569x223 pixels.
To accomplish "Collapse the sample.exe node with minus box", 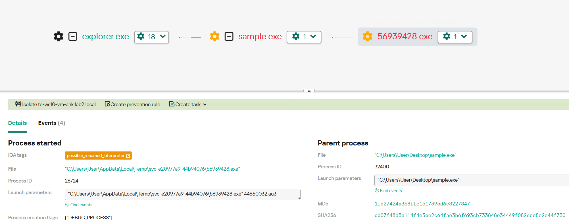I will (x=229, y=37).
